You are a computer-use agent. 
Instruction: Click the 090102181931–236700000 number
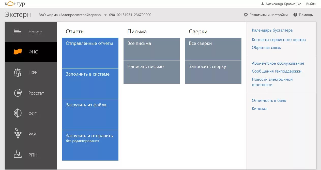click(x=130, y=15)
